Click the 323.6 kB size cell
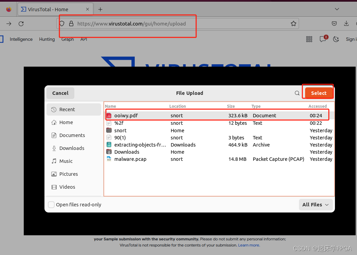Screen dimensions: 357x255 click(238, 116)
